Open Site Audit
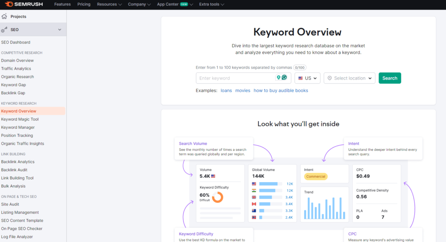Viewport: 446px width, 242px height. point(10,204)
